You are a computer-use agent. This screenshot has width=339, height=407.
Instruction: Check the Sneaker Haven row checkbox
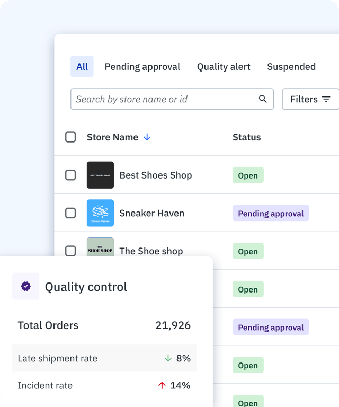pos(70,213)
